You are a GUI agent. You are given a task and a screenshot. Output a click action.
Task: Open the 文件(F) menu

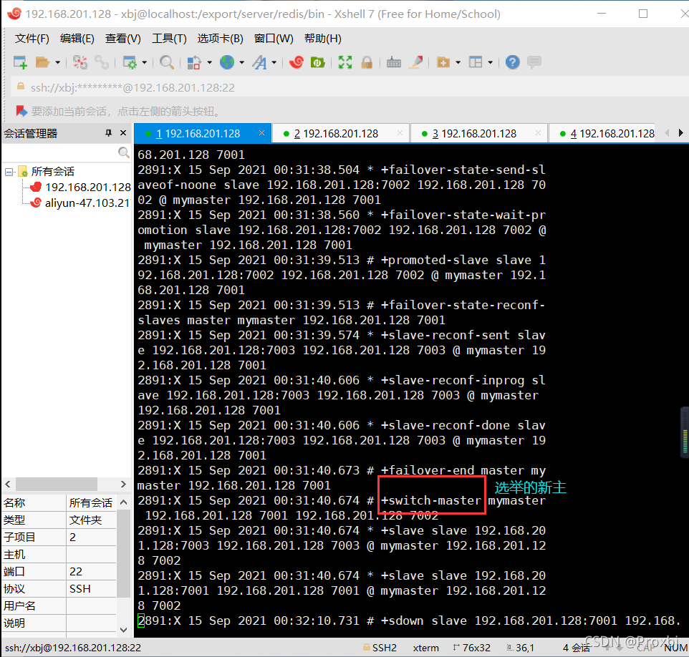click(32, 39)
